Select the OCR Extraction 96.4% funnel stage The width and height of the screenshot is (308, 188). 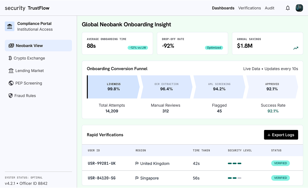coord(166,87)
